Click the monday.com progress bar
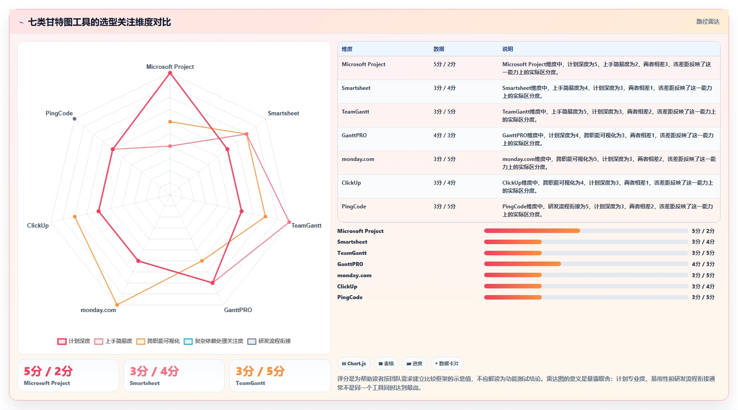 (586, 275)
